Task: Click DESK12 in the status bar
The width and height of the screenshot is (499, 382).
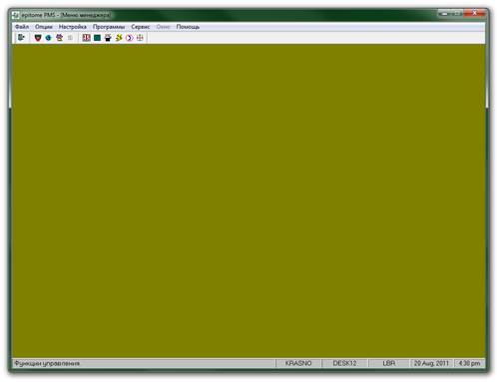Action: [x=345, y=363]
